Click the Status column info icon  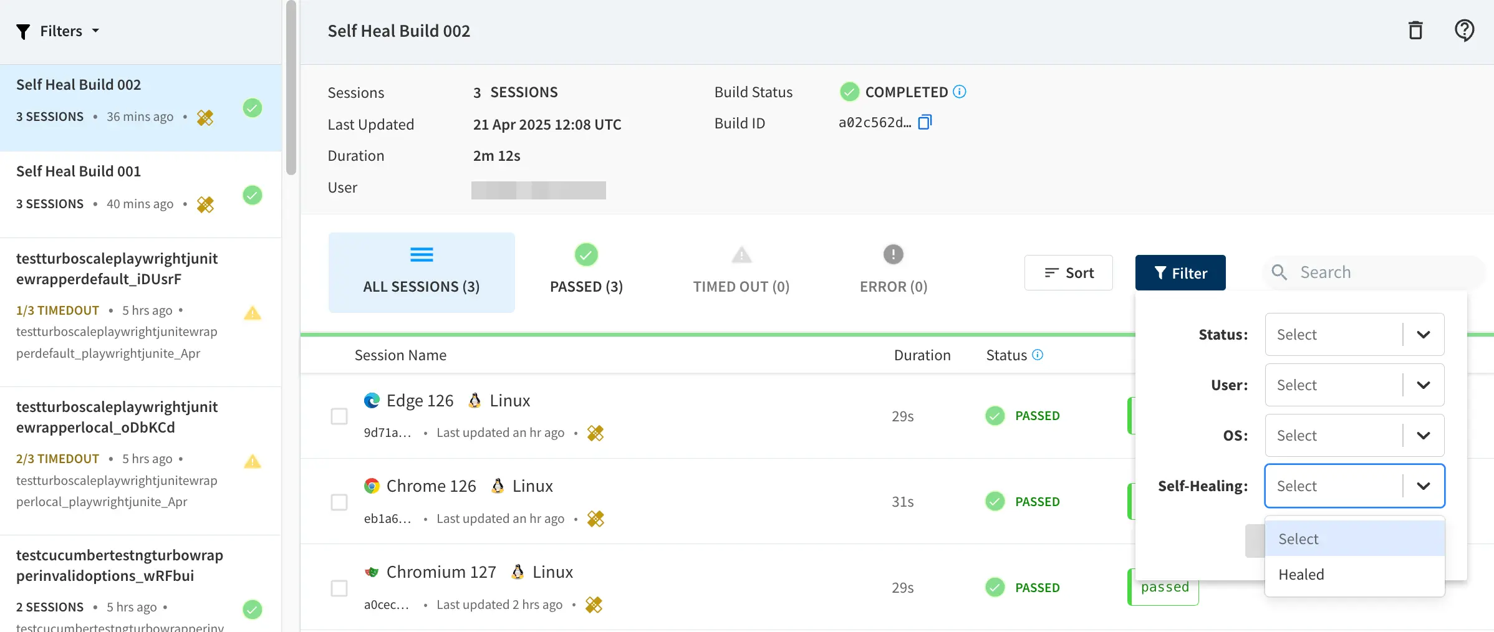click(x=1038, y=355)
